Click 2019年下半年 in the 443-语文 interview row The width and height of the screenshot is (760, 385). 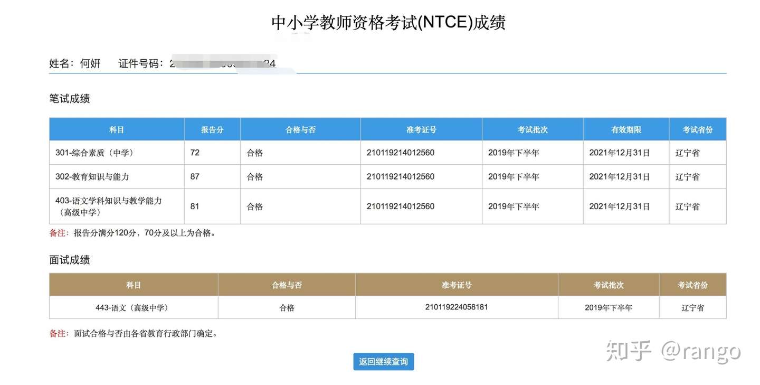coord(609,307)
